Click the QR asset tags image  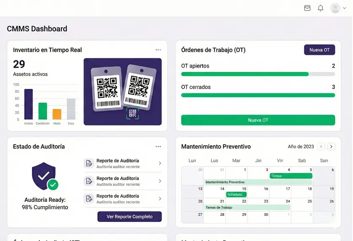(x=122, y=92)
